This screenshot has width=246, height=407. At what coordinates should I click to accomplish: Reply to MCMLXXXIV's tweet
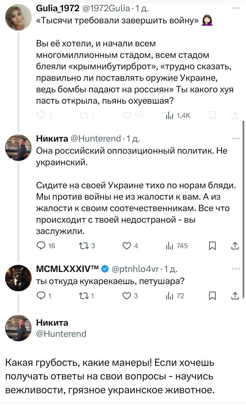click(x=42, y=296)
